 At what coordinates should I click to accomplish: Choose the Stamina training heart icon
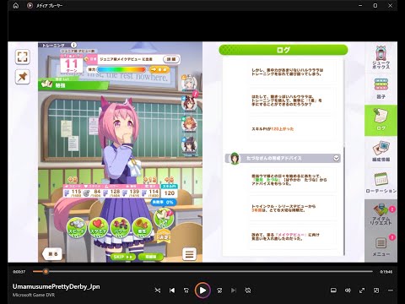(98, 227)
